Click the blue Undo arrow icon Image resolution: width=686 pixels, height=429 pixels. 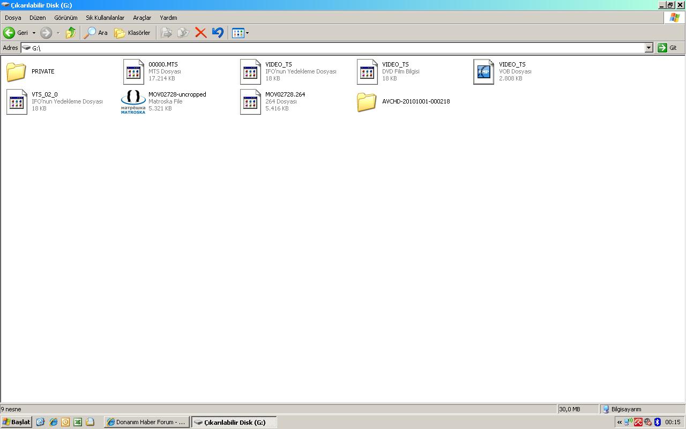click(x=218, y=33)
